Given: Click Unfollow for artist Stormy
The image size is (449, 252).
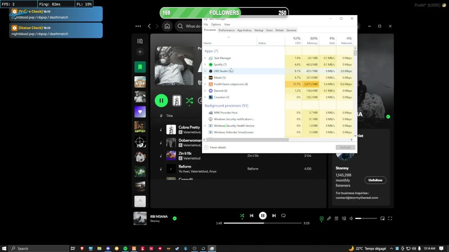Looking at the screenshot, I should coord(375,180).
